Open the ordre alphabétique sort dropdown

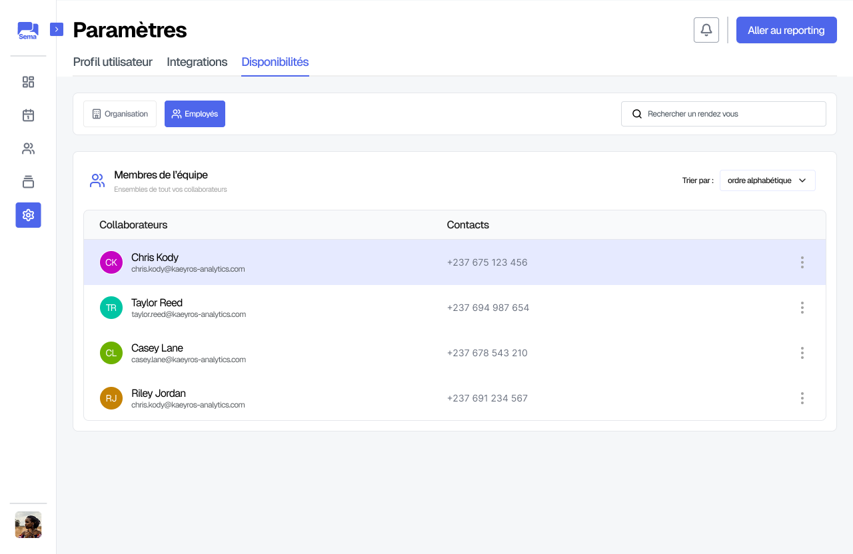click(x=767, y=180)
